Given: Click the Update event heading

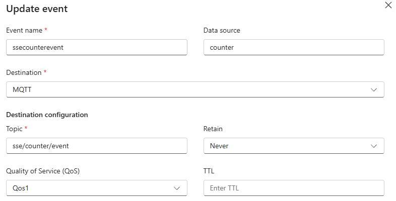Looking at the screenshot, I should 37,9.
